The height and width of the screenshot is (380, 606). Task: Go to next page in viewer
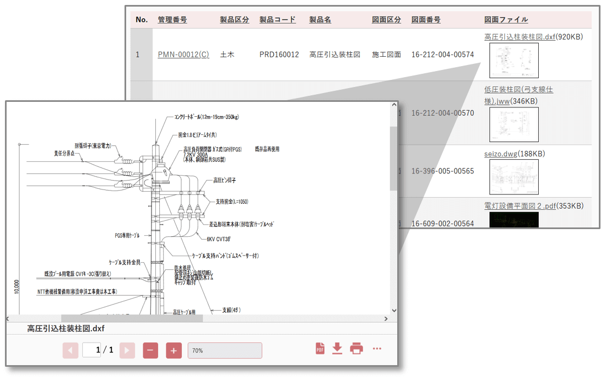coord(127,351)
